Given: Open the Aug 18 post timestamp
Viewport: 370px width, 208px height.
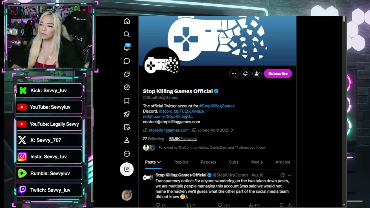Looking at the screenshot, I should 257,175.
